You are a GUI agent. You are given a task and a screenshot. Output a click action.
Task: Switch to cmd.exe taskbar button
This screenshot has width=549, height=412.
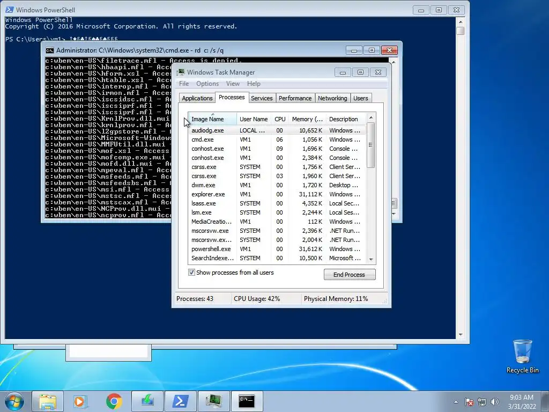[247, 401]
